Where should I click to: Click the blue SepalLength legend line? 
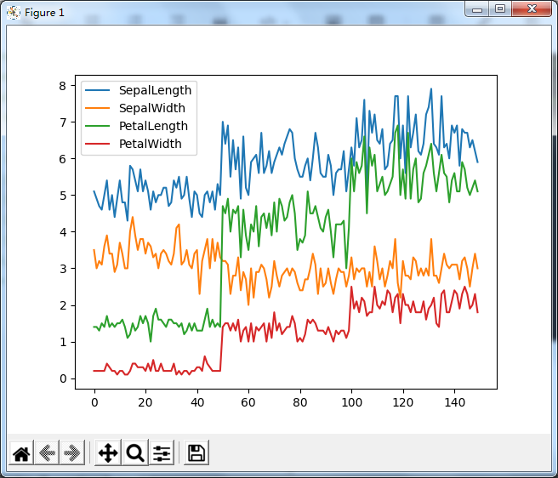98,90
